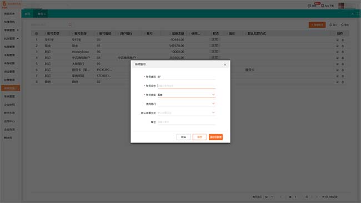Edit the PICKUPC... row
The height and width of the screenshot is (203, 361).
tap(338, 70)
